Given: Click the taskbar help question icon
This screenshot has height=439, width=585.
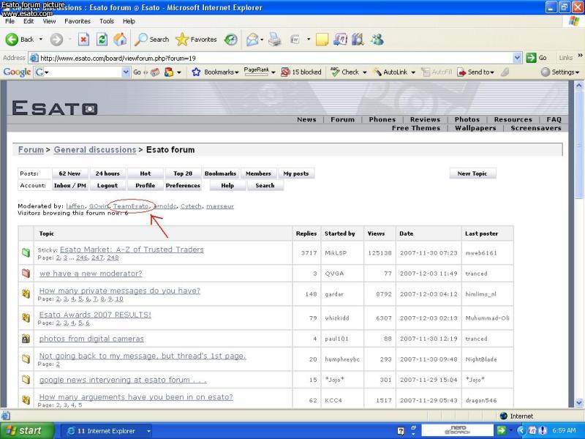Looking at the screenshot, I should point(401,431).
